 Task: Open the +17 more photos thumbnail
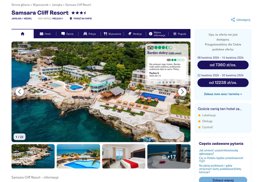[169, 156]
